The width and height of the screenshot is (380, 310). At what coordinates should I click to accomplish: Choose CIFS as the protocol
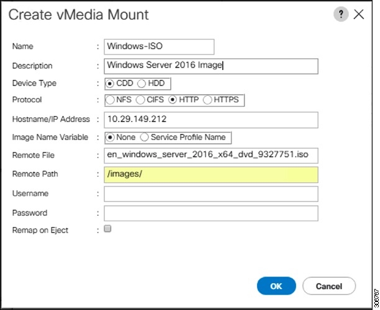point(140,100)
